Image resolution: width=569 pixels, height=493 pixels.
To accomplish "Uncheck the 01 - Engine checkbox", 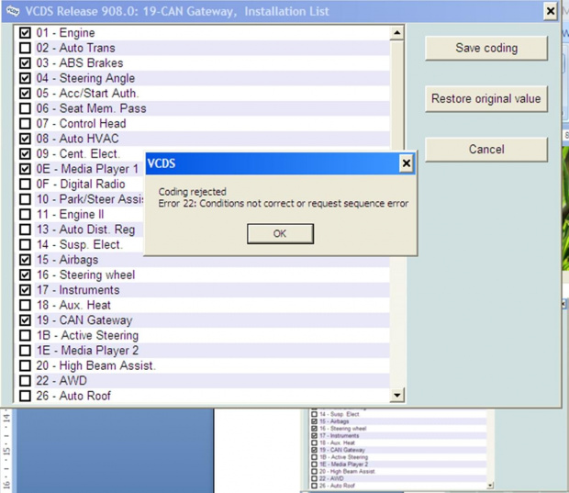I will coord(25,33).
